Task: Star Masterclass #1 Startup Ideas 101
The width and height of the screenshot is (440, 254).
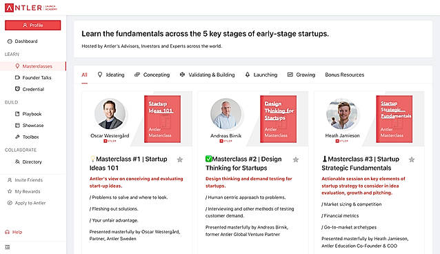Action: (x=180, y=159)
